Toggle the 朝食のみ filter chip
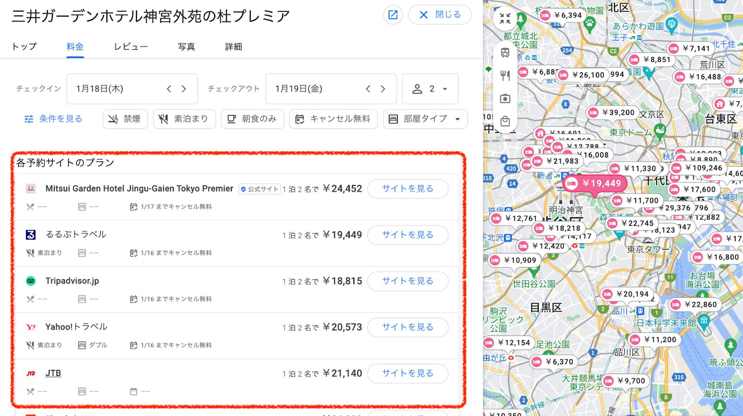 (252, 119)
